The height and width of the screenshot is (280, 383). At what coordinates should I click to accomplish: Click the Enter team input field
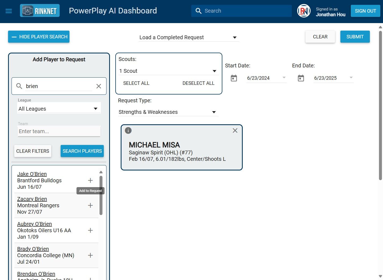point(59,131)
